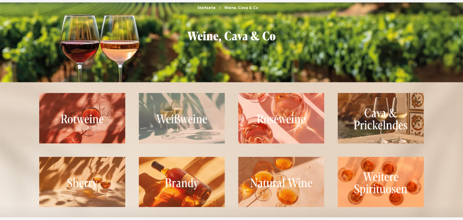Click the Weißweine label text
The image size is (463, 220).
(x=181, y=120)
